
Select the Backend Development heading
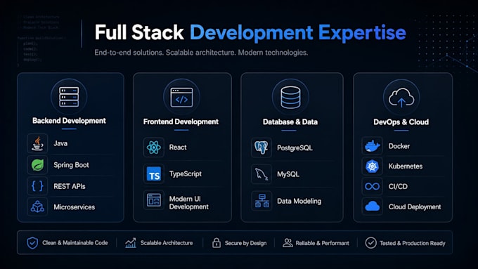point(69,121)
